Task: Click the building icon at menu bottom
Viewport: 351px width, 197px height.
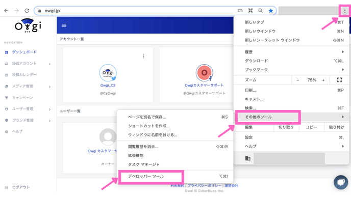Action: click(x=248, y=158)
